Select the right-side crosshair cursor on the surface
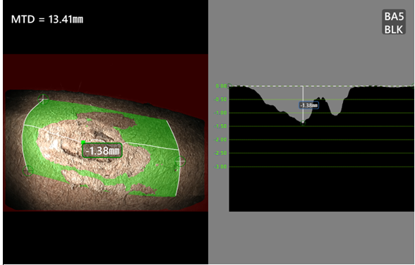The width and height of the screenshot is (415, 265). (x=180, y=161)
